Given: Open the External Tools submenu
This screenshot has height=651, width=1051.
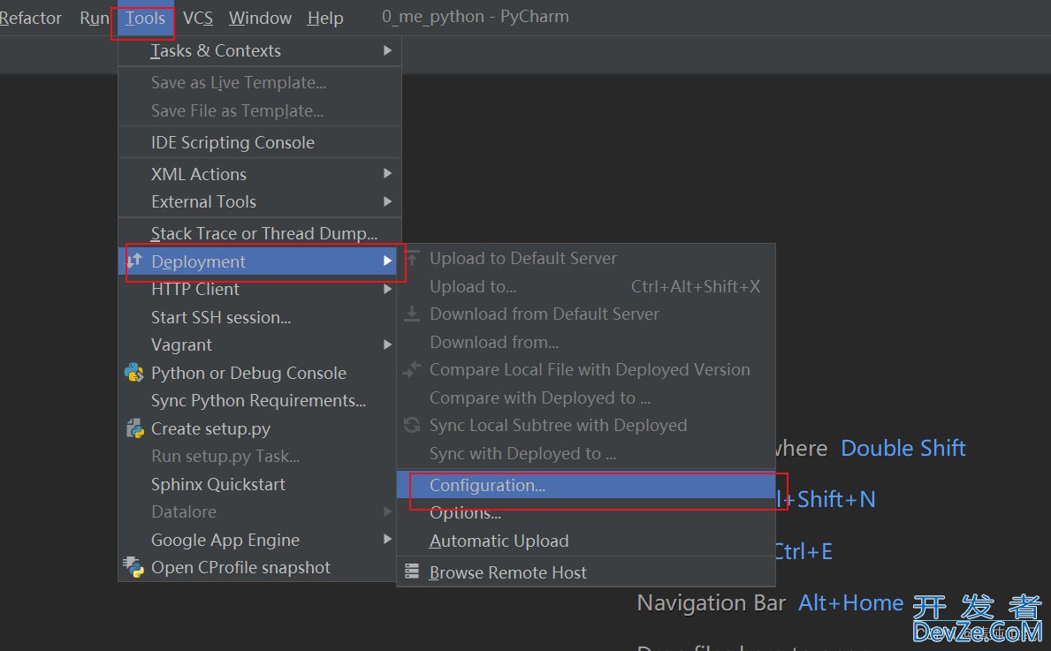Looking at the screenshot, I should (x=259, y=201).
